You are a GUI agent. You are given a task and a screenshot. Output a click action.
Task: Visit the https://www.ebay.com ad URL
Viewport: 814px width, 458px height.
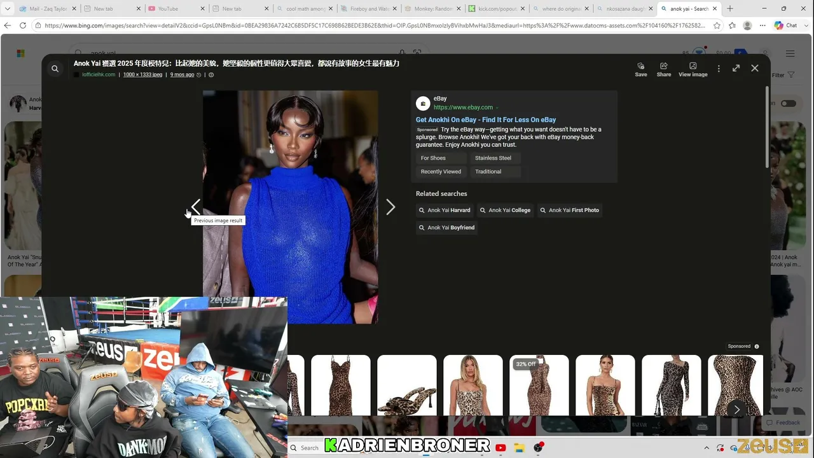point(463,108)
